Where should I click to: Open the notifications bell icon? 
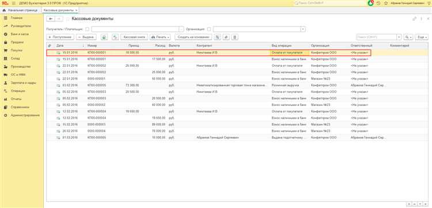(370, 3)
